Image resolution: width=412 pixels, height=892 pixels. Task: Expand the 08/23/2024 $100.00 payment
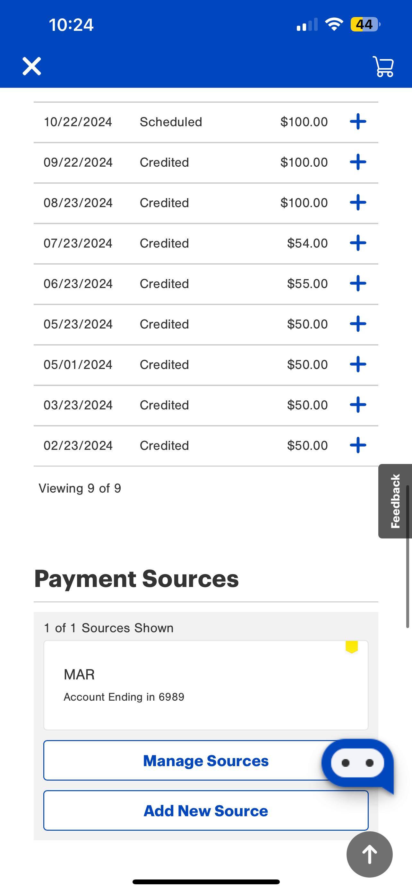358,203
